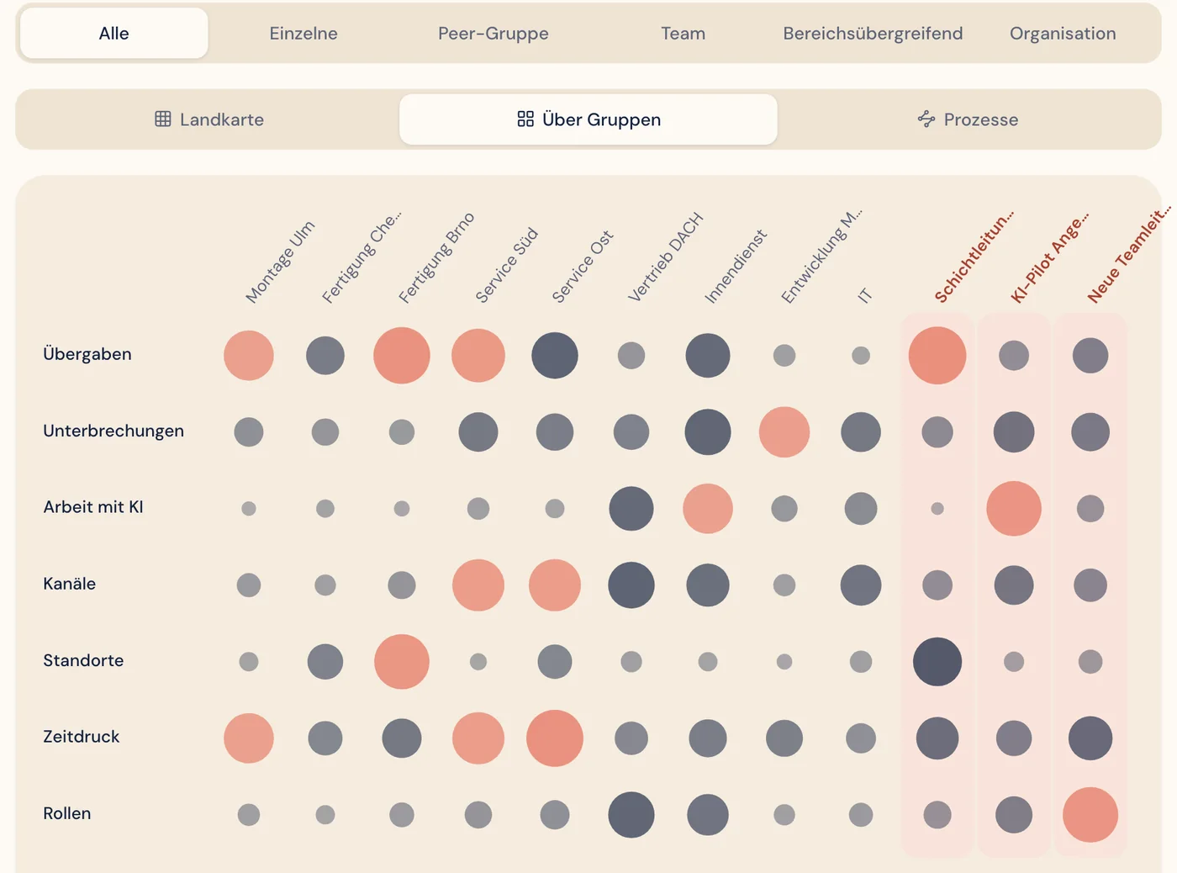Click the Prozesse flow icon
Image resolution: width=1177 pixels, height=873 pixels.
pos(926,119)
